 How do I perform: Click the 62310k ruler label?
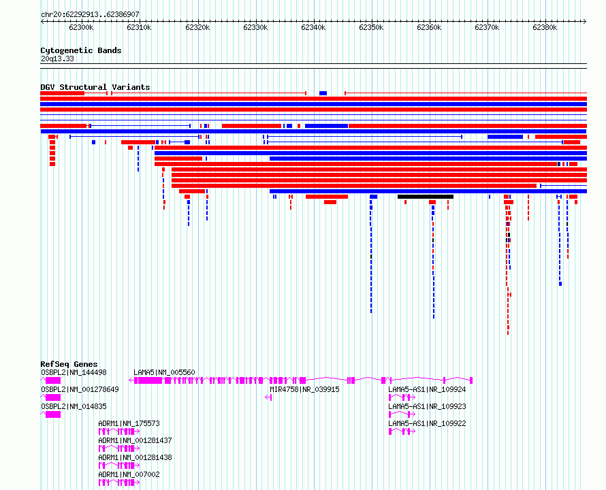139,27
